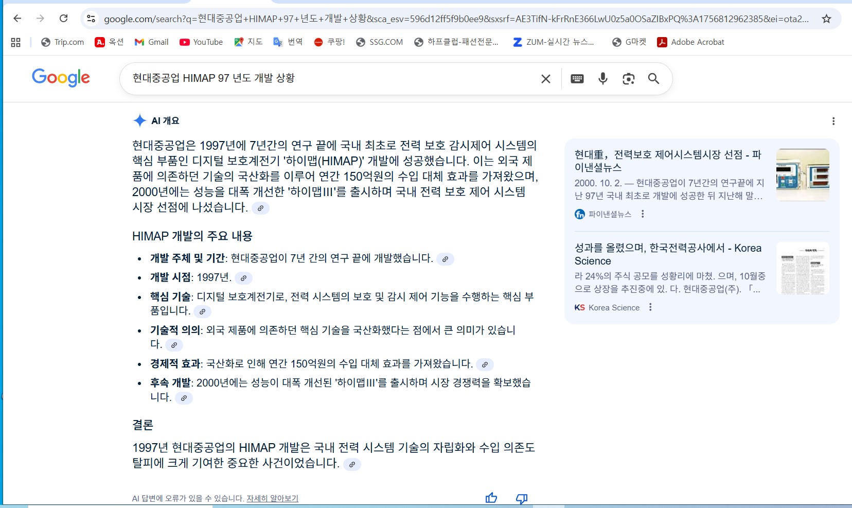
Task: Submit search with the magnifier icon
Action: [653, 79]
